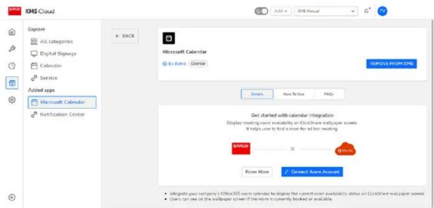
Task: Go back with the BACK button
Action: point(125,36)
